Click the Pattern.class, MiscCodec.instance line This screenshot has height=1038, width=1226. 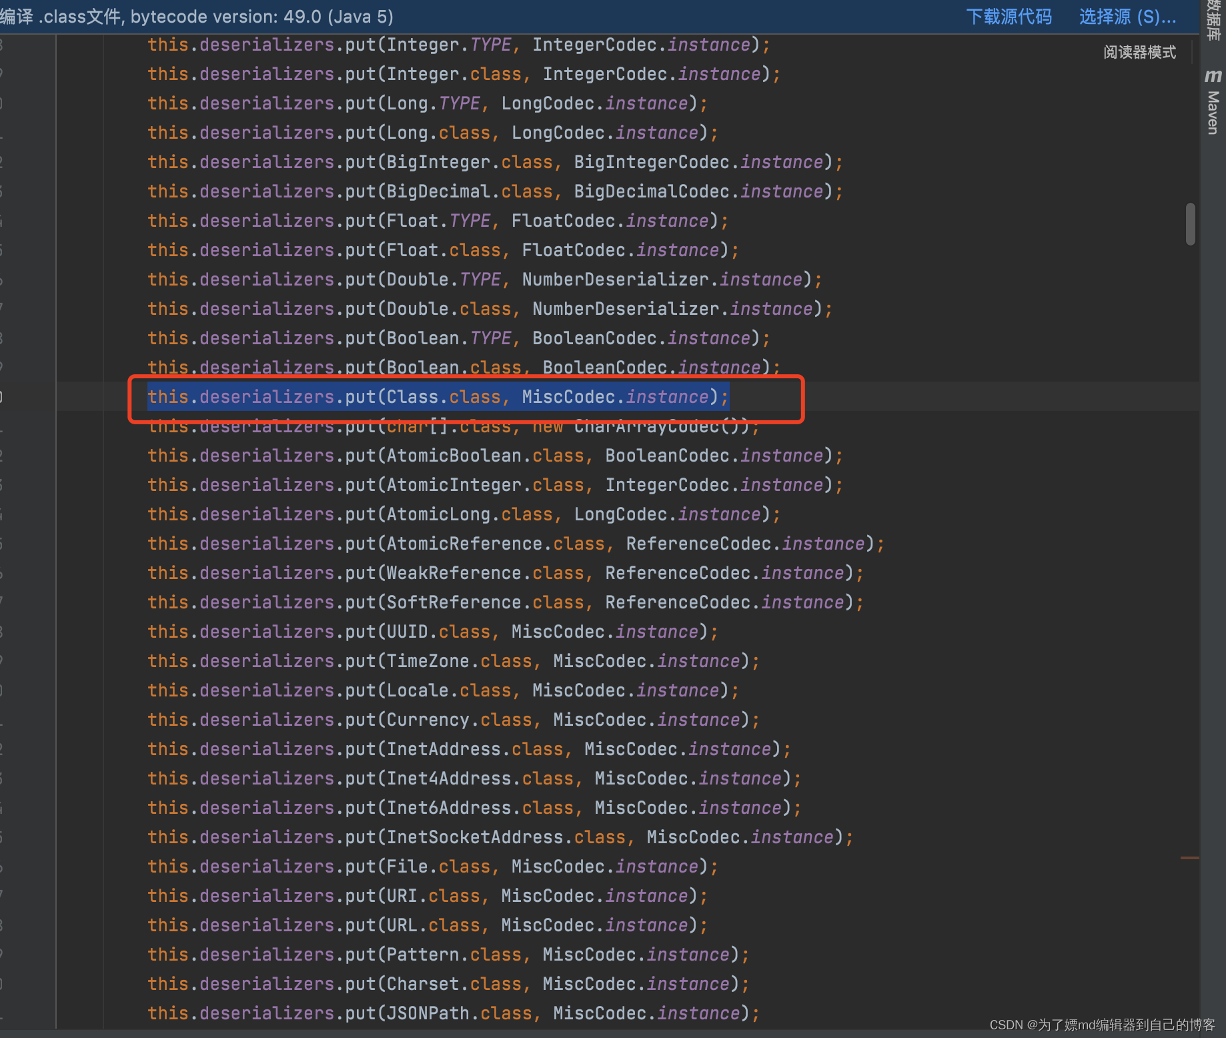pyautogui.click(x=448, y=955)
